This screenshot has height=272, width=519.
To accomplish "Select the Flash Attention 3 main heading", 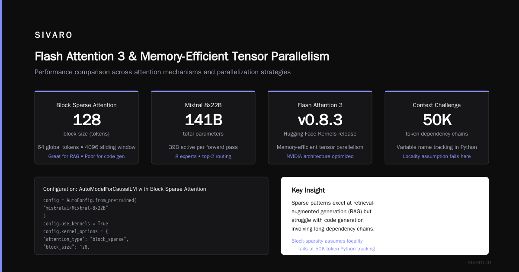I will (182, 56).
